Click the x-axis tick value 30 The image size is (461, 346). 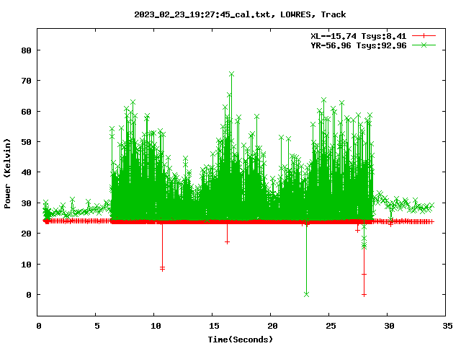(389, 326)
